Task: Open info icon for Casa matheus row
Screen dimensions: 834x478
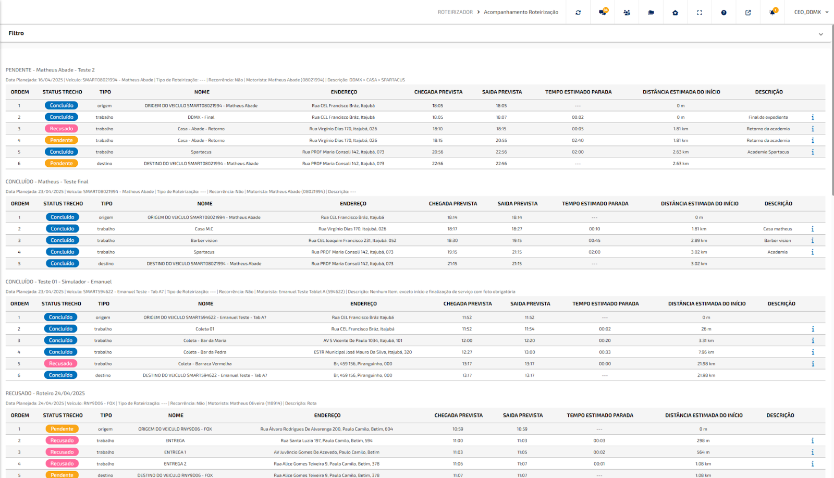Action: [x=813, y=229]
